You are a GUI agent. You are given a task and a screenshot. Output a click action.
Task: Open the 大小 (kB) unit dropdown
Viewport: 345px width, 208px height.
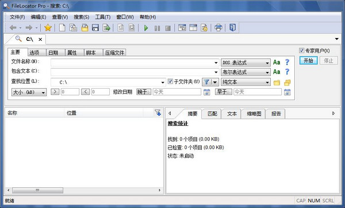tap(29, 92)
